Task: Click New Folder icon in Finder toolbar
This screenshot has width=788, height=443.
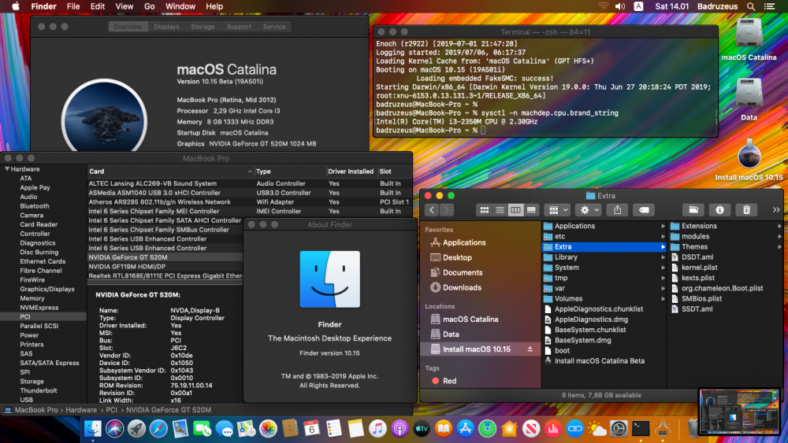Action: coord(693,210)
